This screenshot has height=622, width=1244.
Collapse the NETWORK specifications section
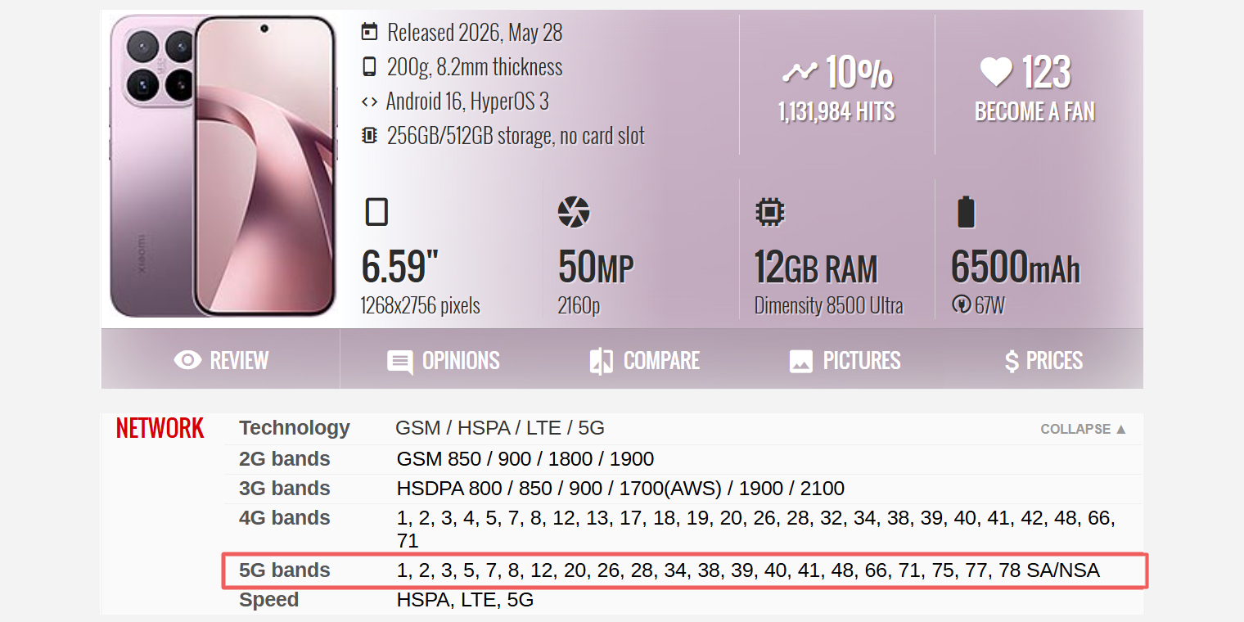pyautogui.click(x=1084, y=429)
